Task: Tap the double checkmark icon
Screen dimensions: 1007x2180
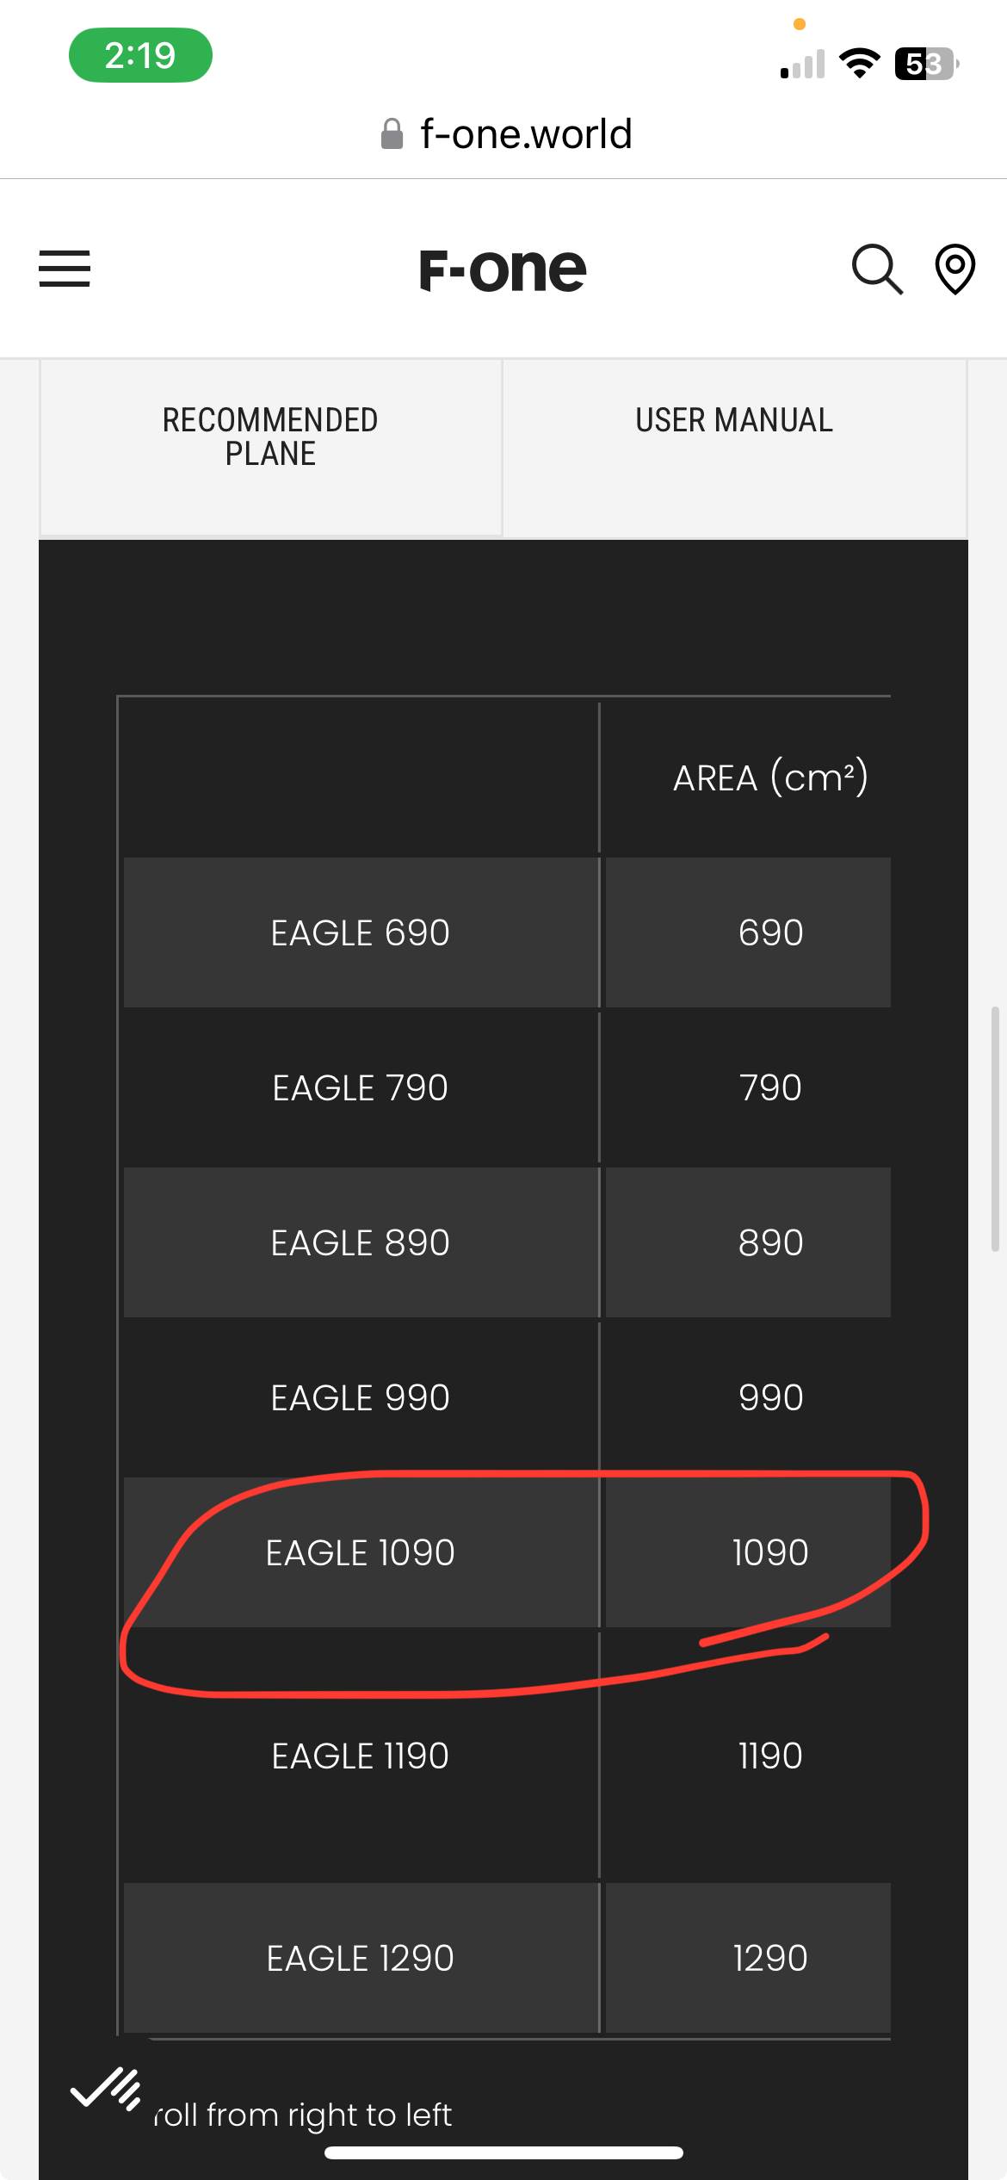Action: 105,2088
